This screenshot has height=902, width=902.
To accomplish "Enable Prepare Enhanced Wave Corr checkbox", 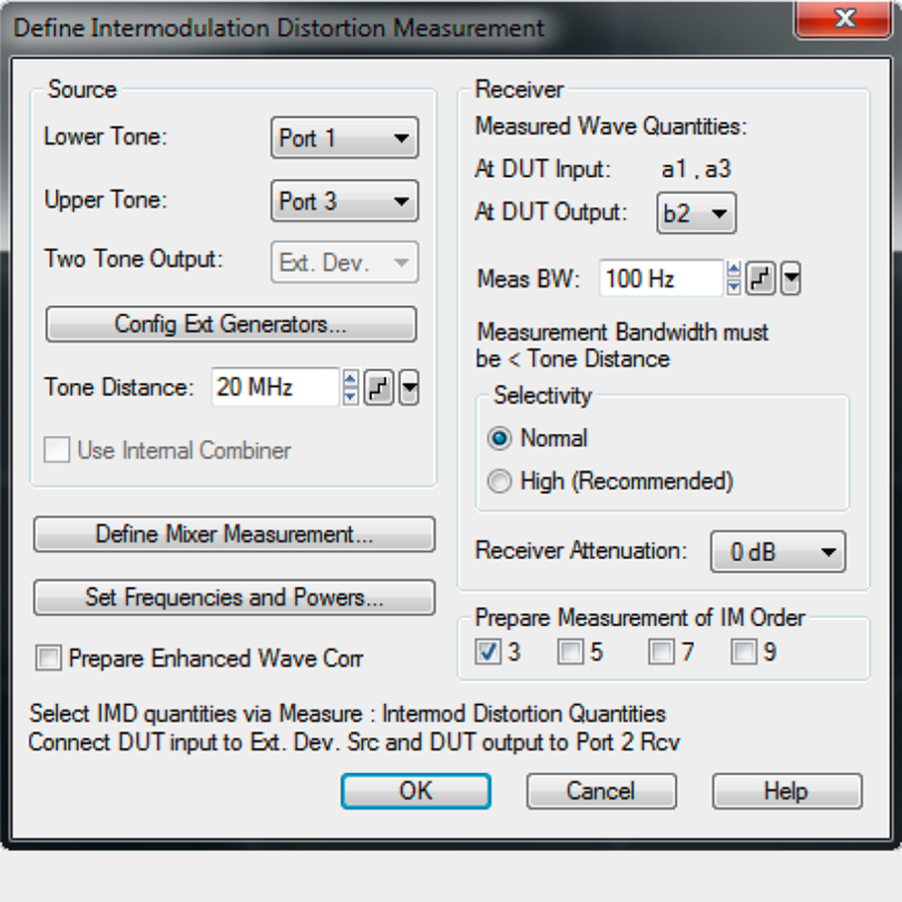I will 49,658.
